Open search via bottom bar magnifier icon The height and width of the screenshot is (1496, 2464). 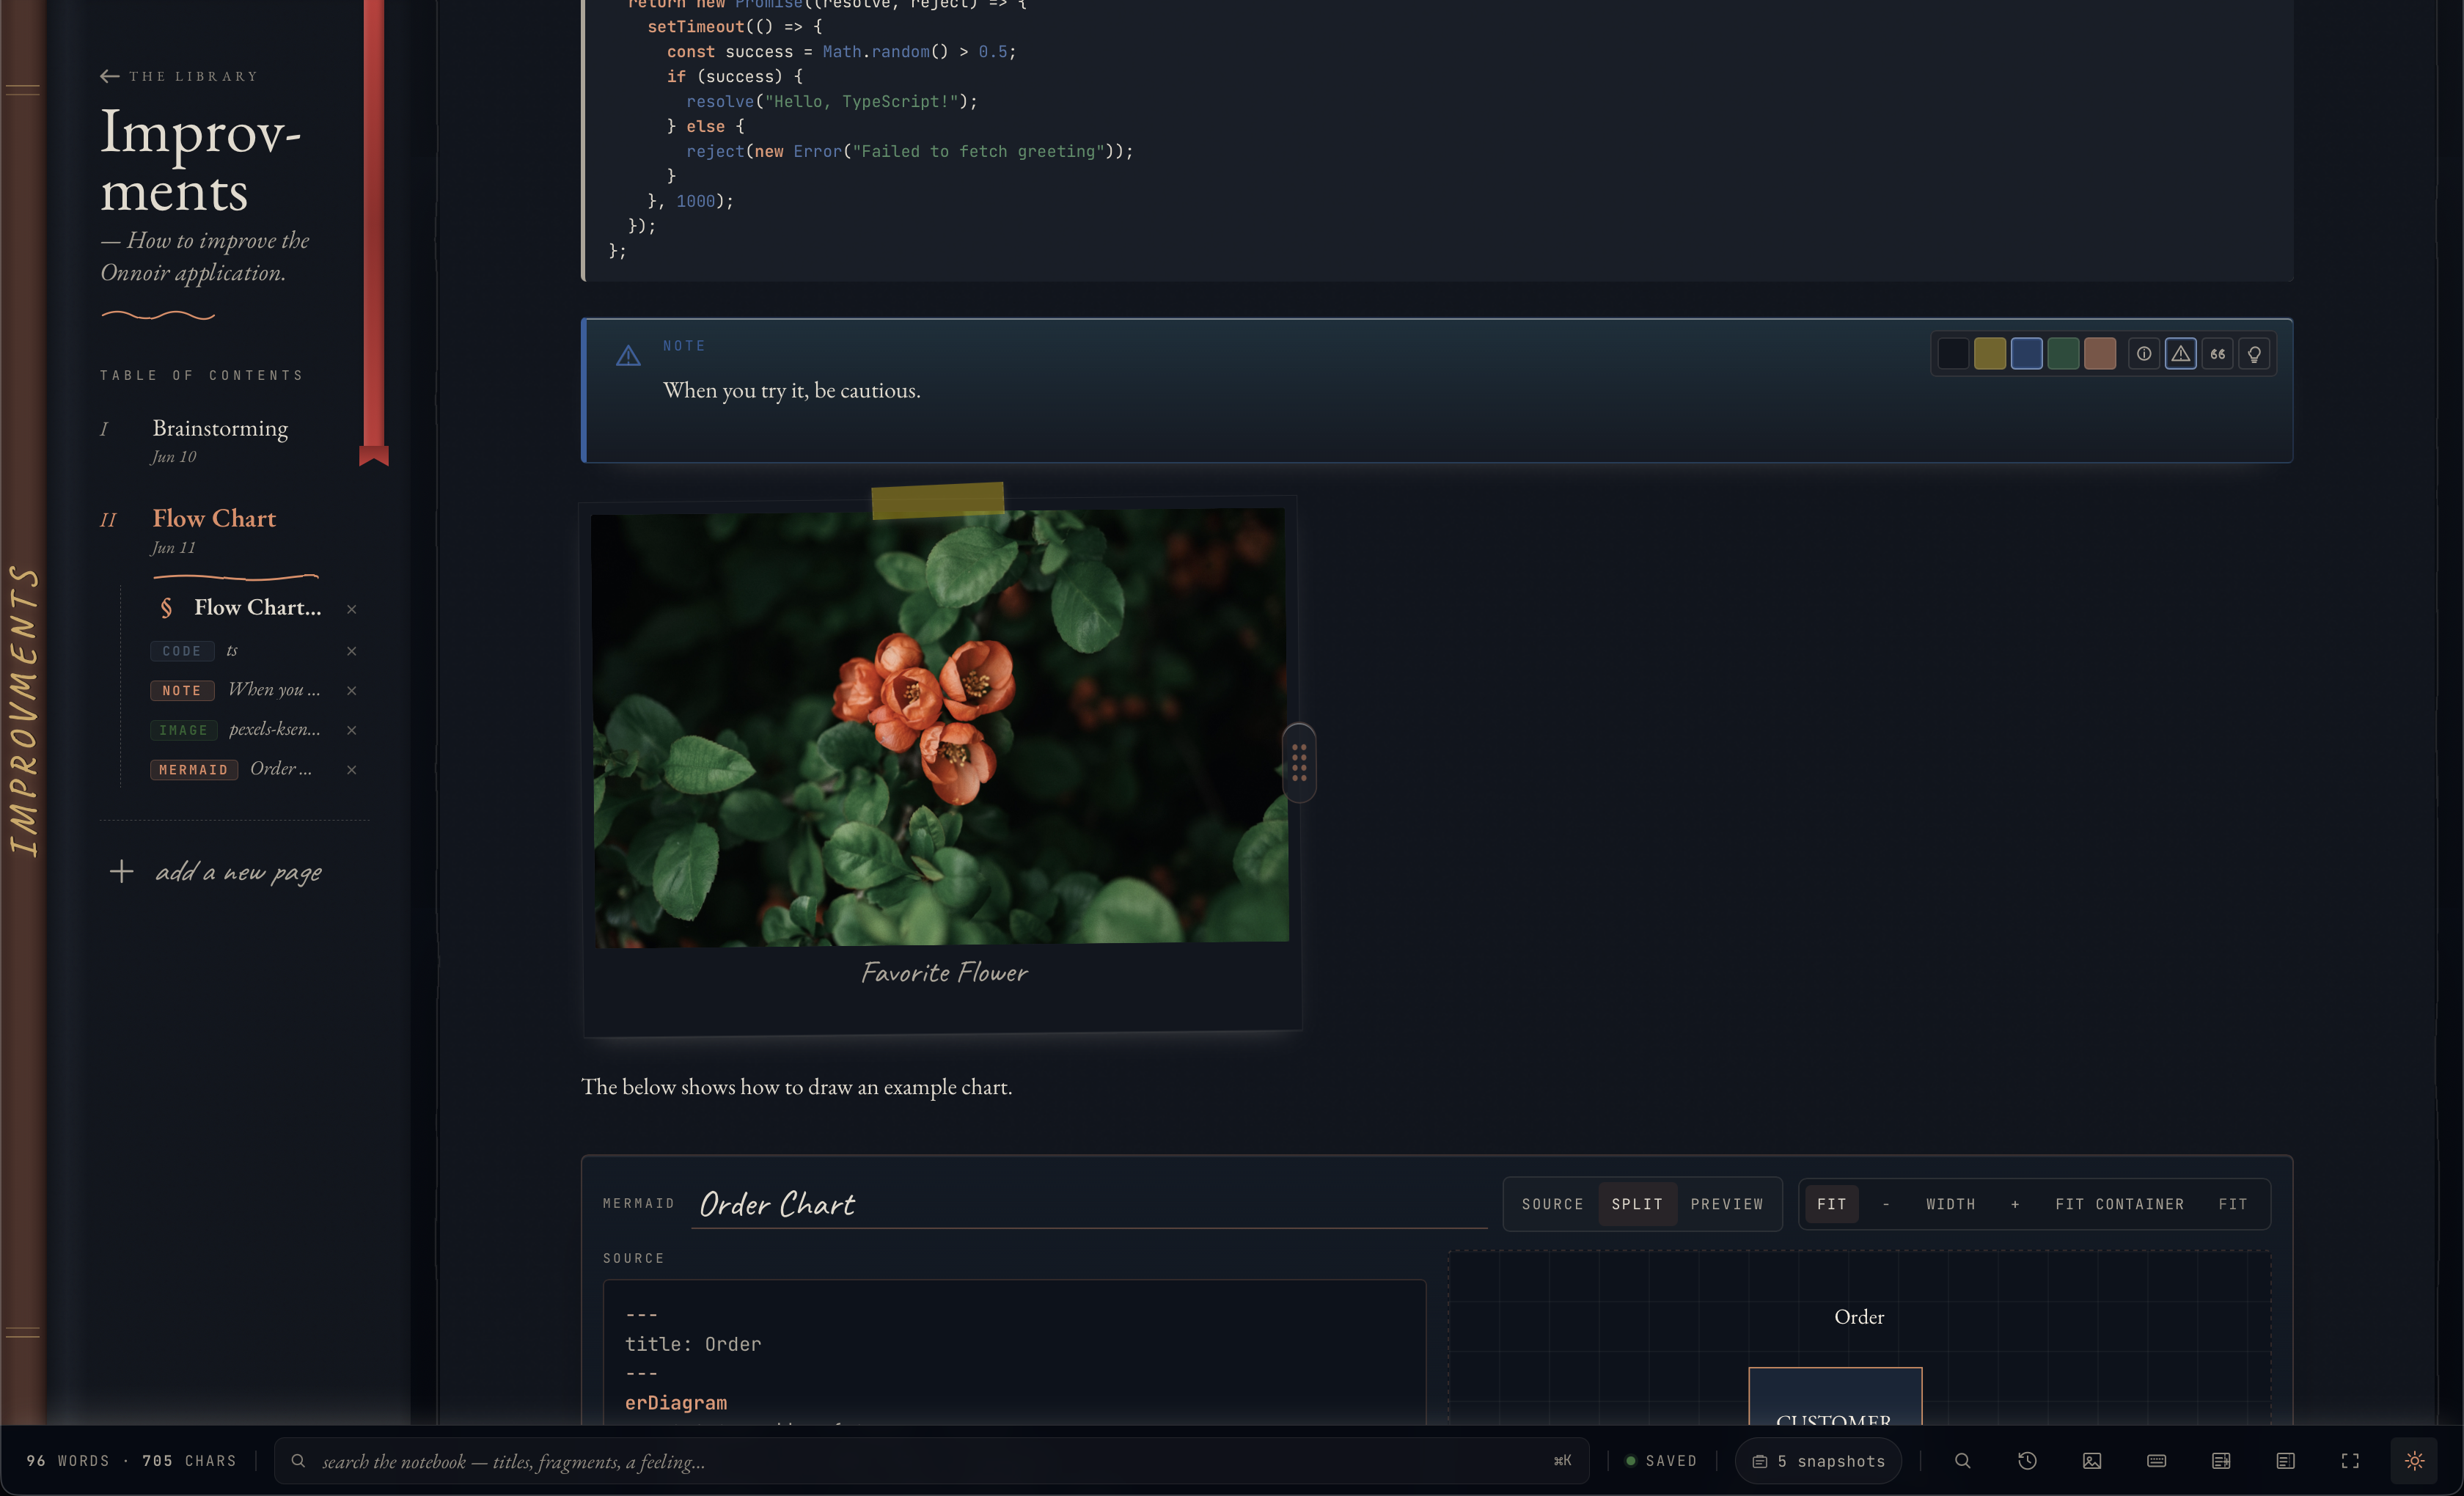(1962, 1461)
